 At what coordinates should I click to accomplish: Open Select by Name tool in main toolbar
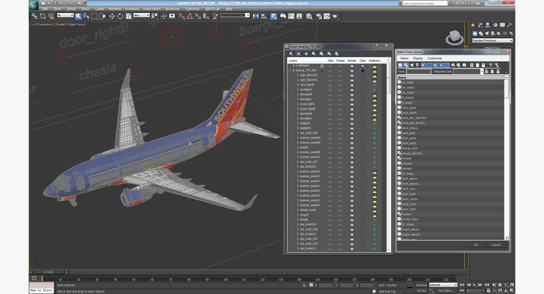86,16
